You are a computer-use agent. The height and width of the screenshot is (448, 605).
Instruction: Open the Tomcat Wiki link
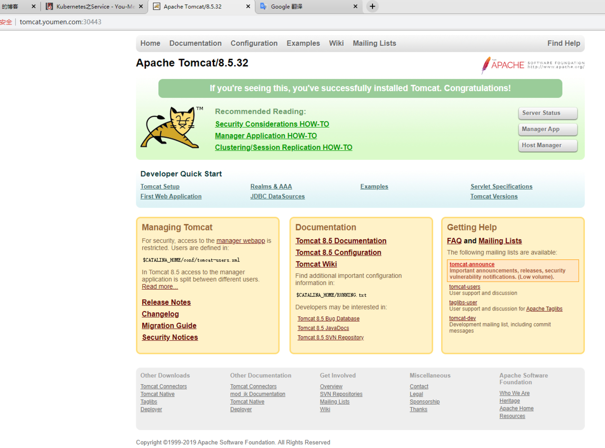tap(316, 264)
